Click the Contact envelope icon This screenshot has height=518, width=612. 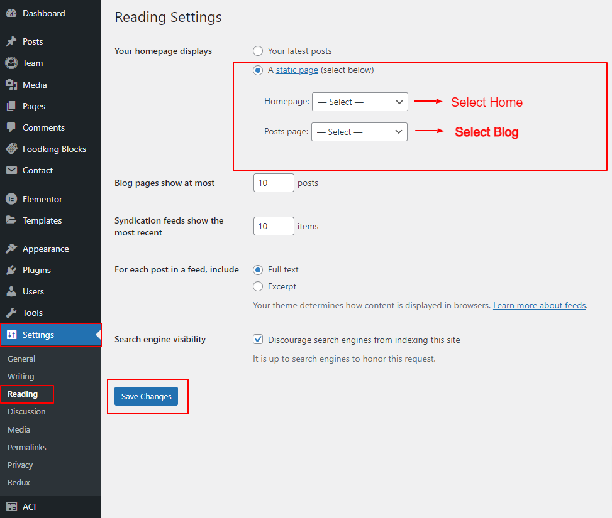tap(11, 170)
